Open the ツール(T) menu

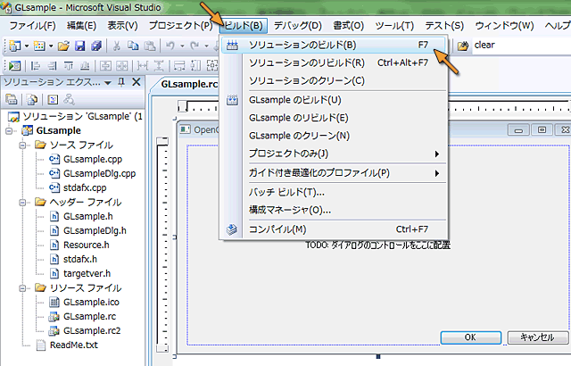394,26
